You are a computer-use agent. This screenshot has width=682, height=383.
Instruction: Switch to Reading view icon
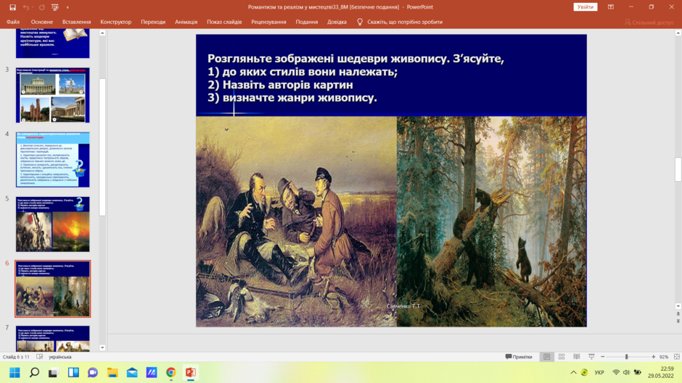pyautogui.click(x=577, y=357)
